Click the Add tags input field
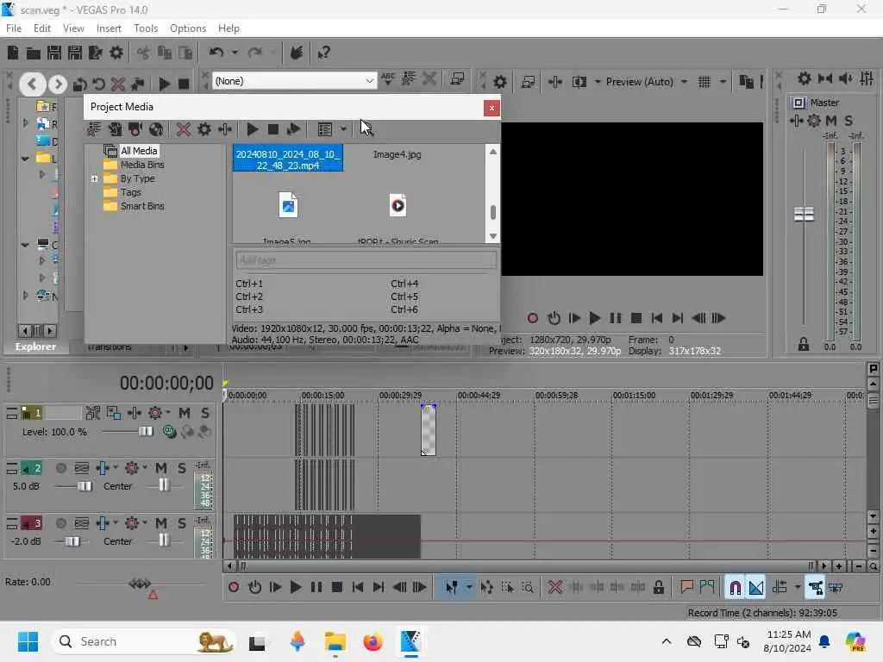 click(366, 260)
